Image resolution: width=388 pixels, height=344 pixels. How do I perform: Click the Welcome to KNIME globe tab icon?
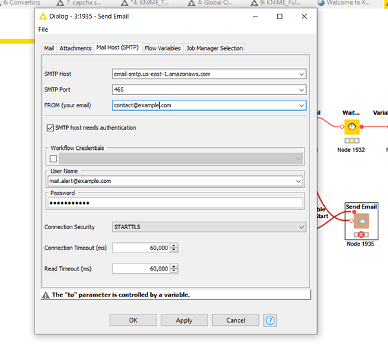tap(321, 3)
